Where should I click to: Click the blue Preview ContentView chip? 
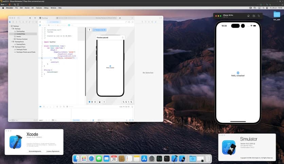pyautogui.click(x=100, y=30)
